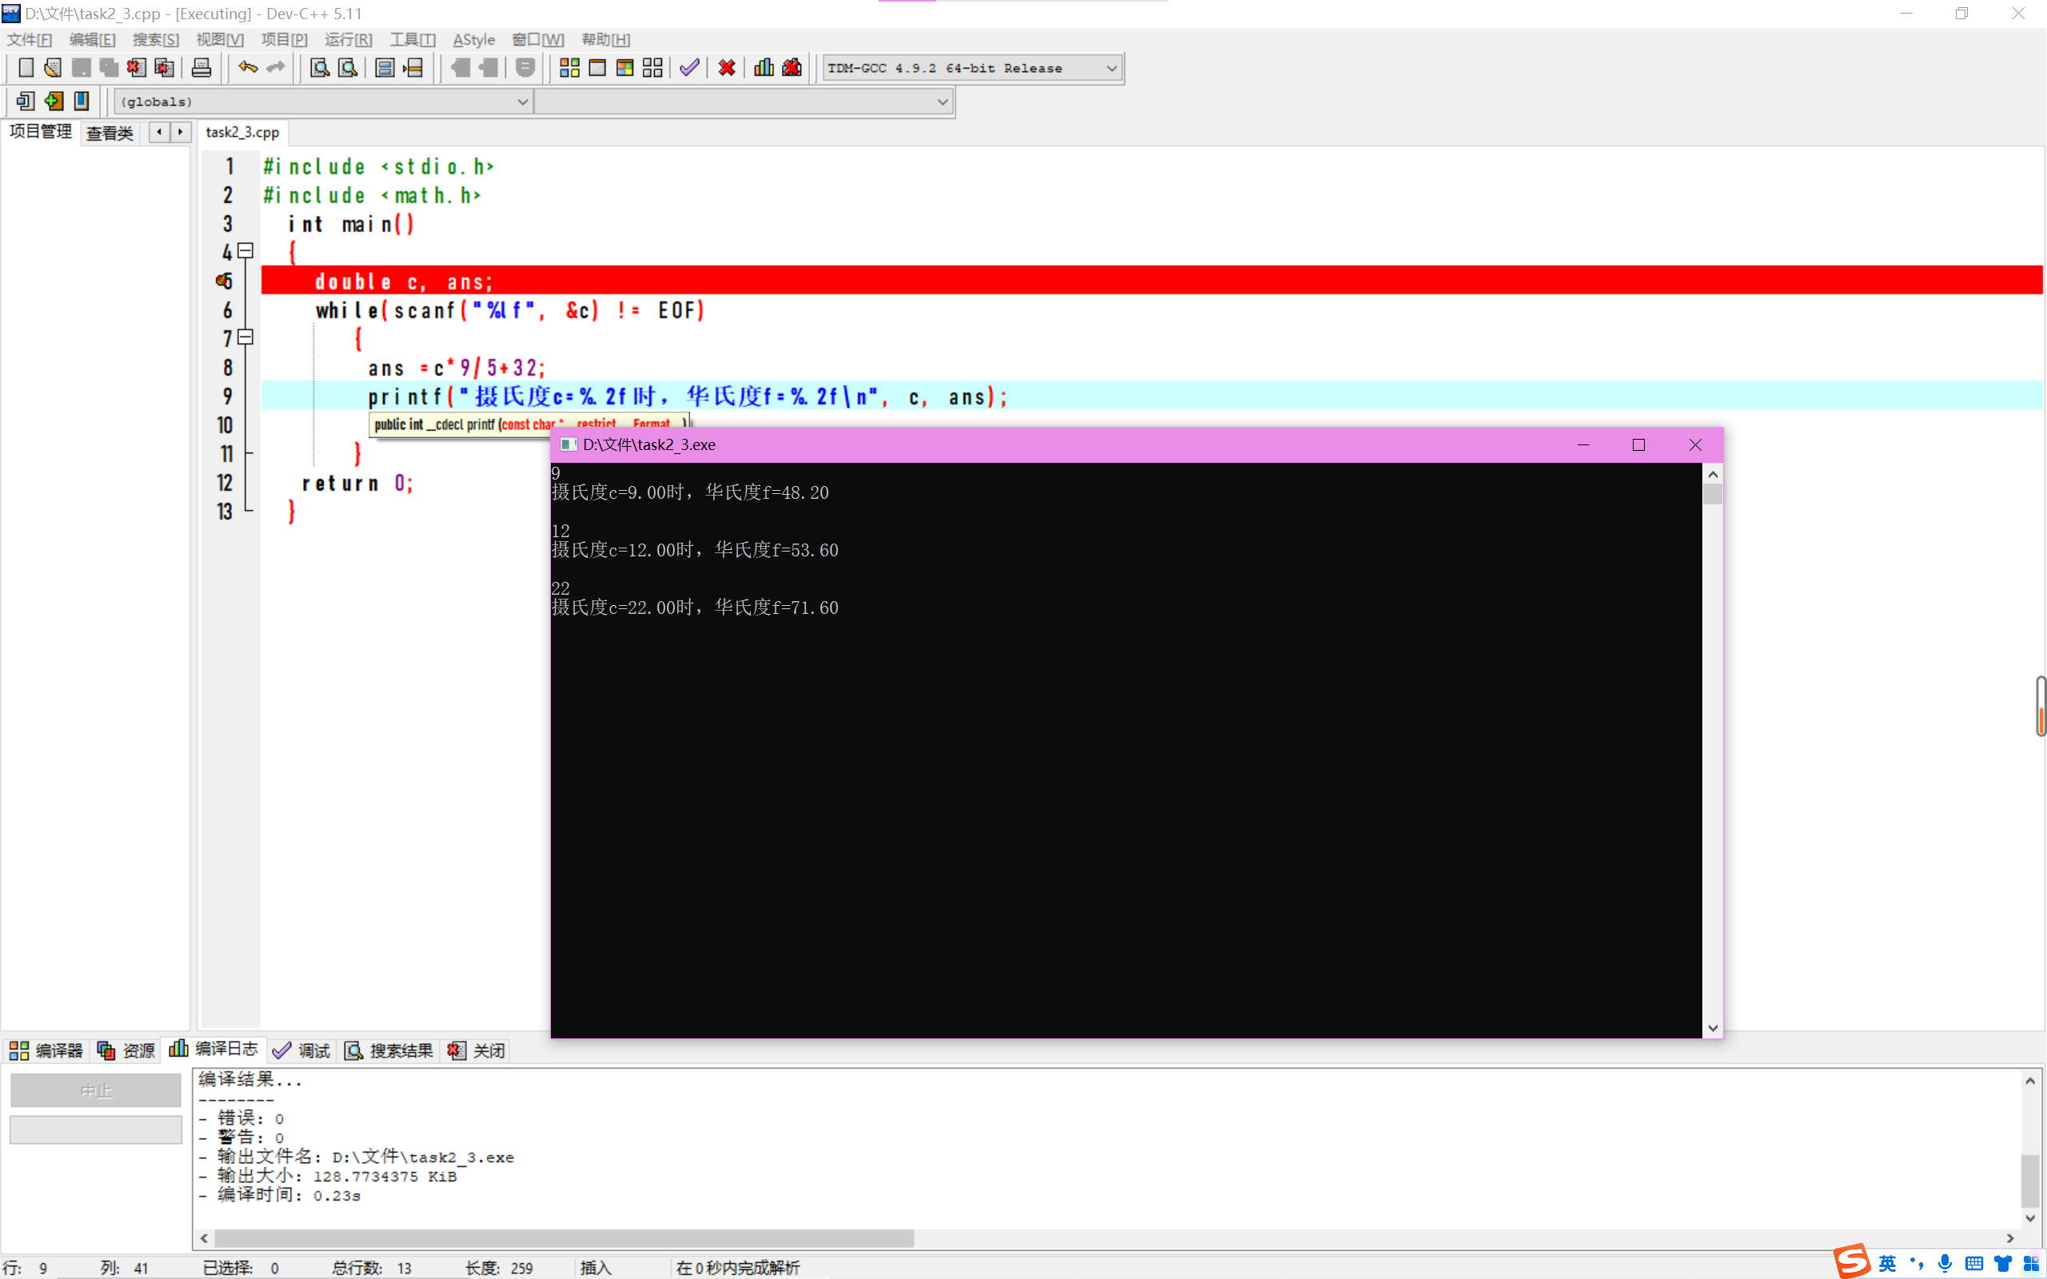Open the TDM-GCC compiler selection dropdown

(x=1111, y=69)
